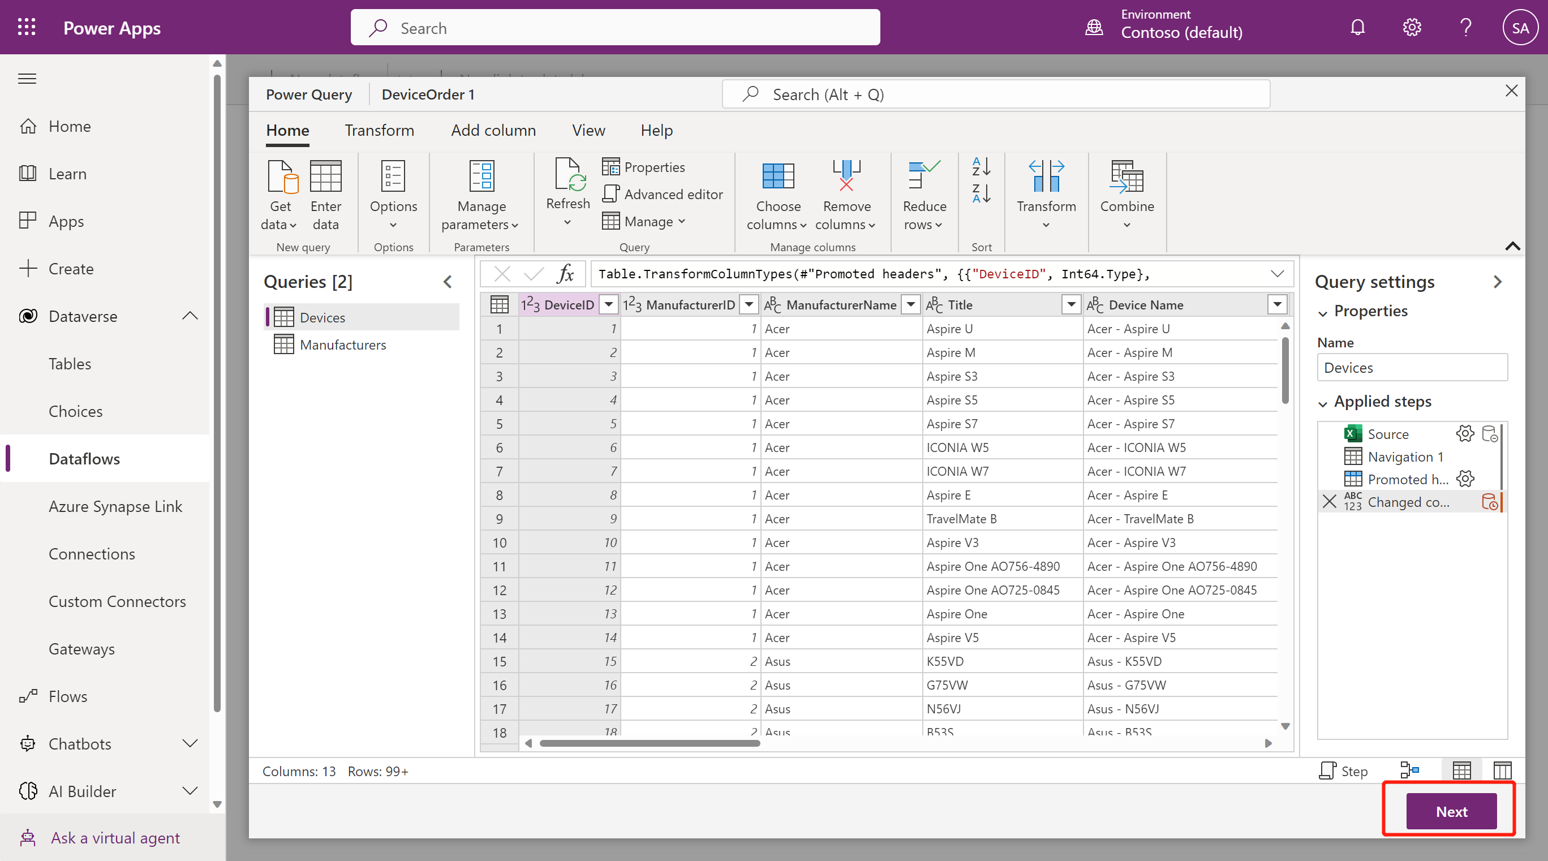This screenshot has height=861, width=1548.
Task: Click Choose columns icon
Action: [x=777, y=177]
